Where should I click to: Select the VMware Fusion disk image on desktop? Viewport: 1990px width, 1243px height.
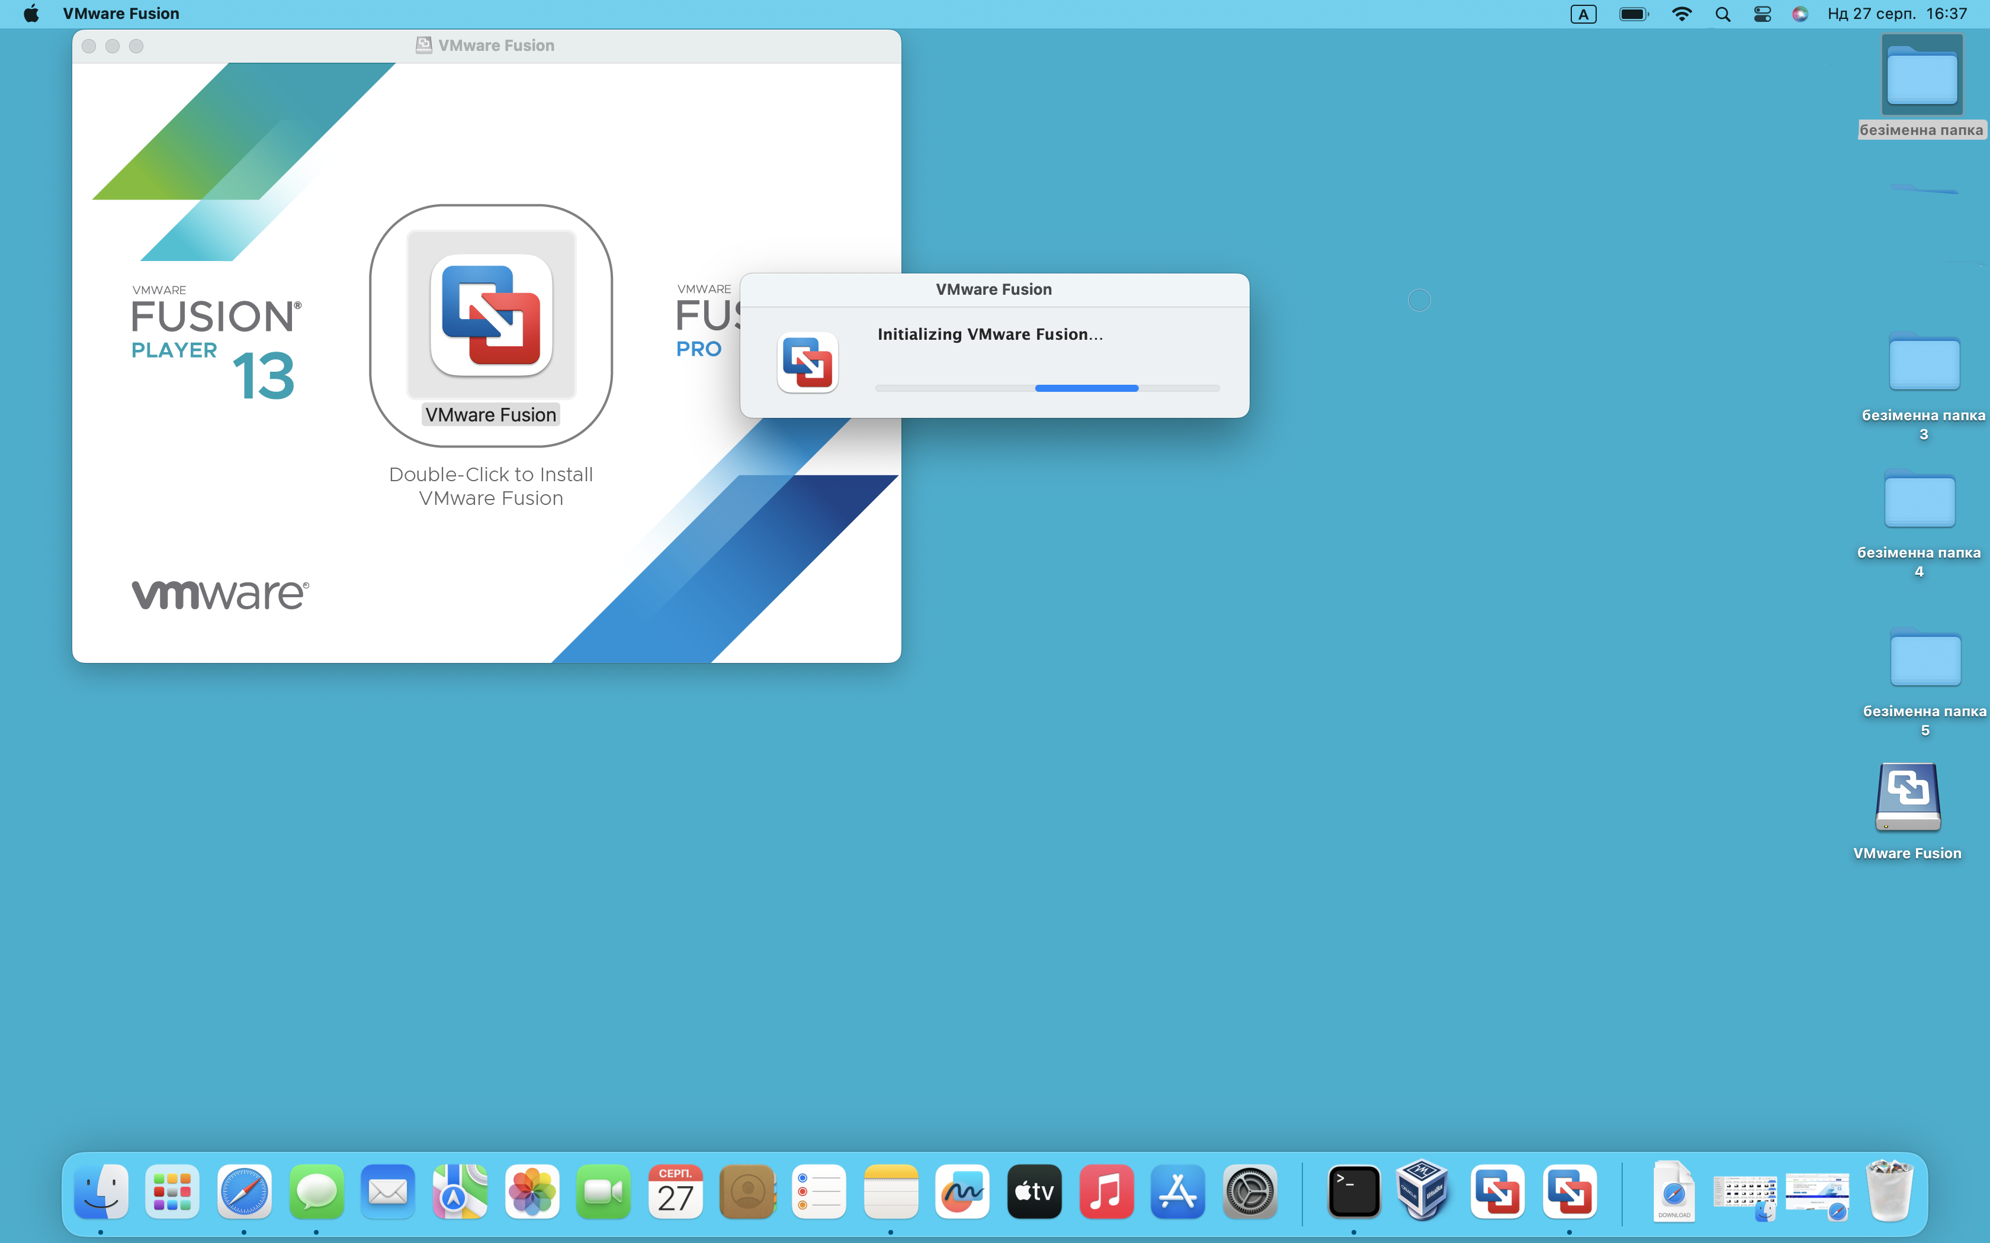[1908, 797]
